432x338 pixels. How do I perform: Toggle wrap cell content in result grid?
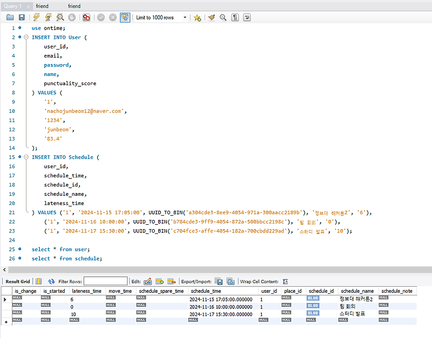(285, 281)
